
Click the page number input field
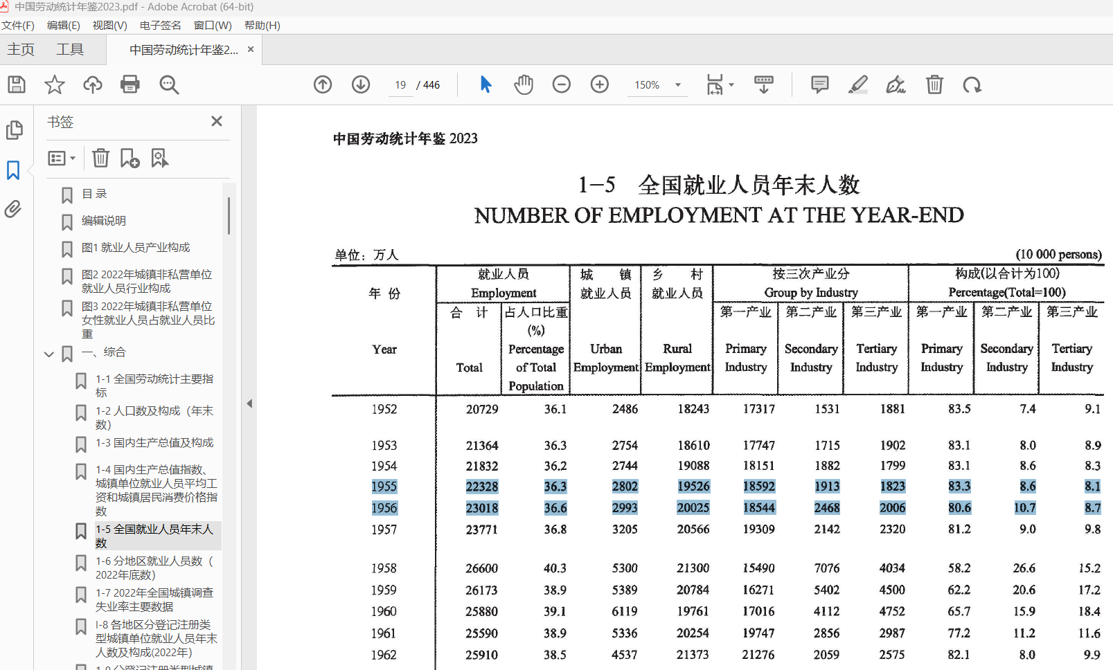400,85
